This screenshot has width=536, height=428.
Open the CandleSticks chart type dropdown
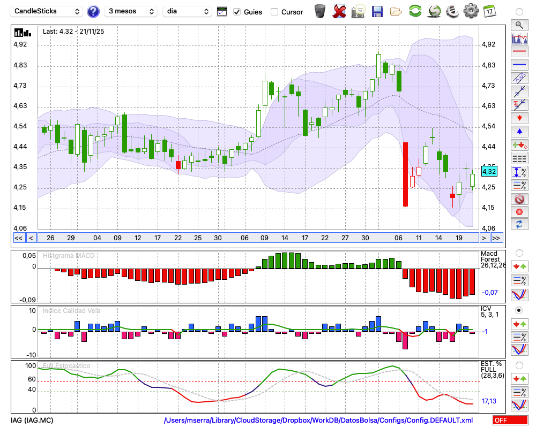(47, 11)
